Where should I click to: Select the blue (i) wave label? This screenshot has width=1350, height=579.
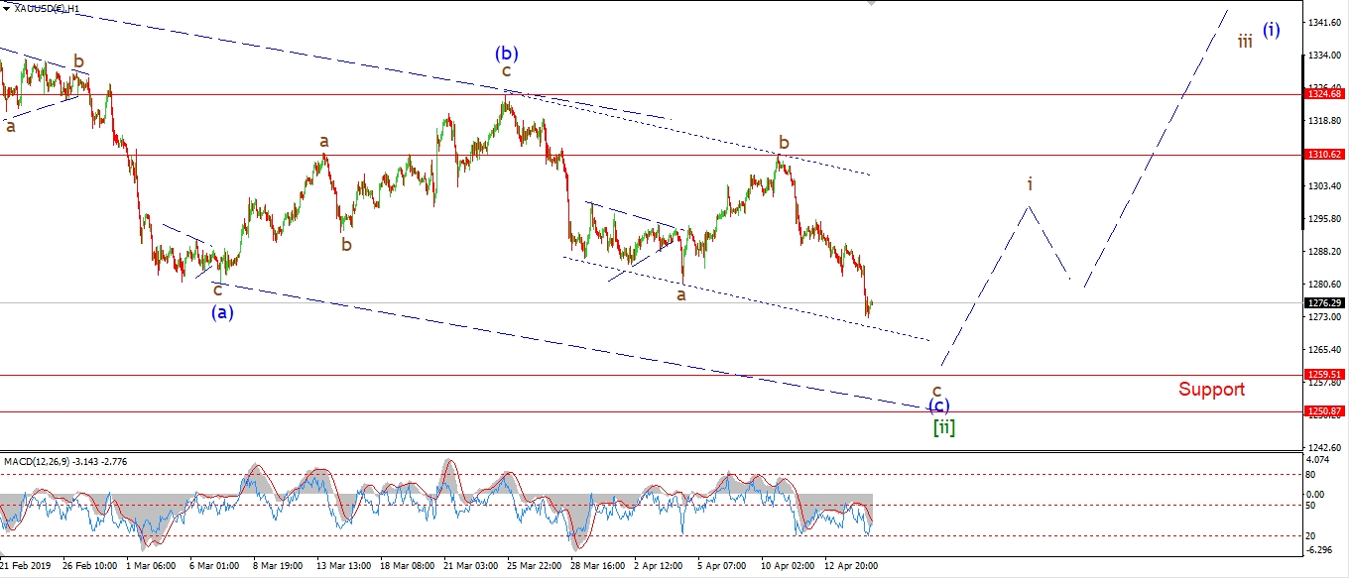[1272, 30]
